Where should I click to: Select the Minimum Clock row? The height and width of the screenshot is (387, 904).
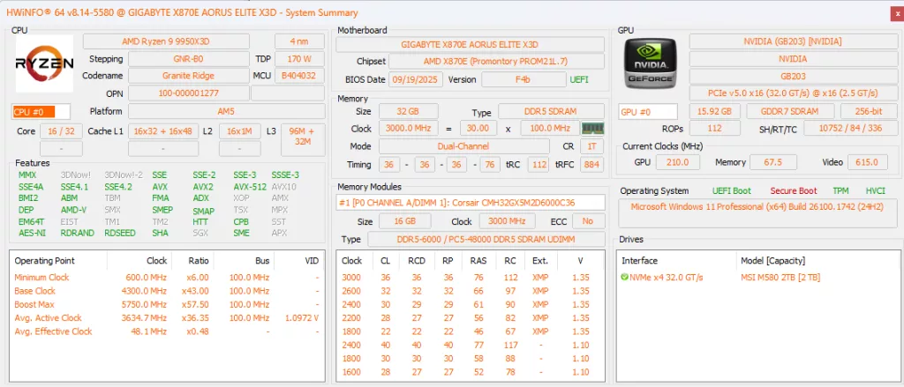pyautogui.click(x=167, y=278)
